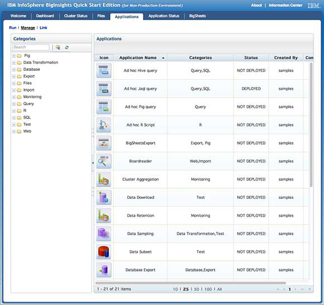
Task: Switch to the Files tab
Action: (x=101, y=16)
